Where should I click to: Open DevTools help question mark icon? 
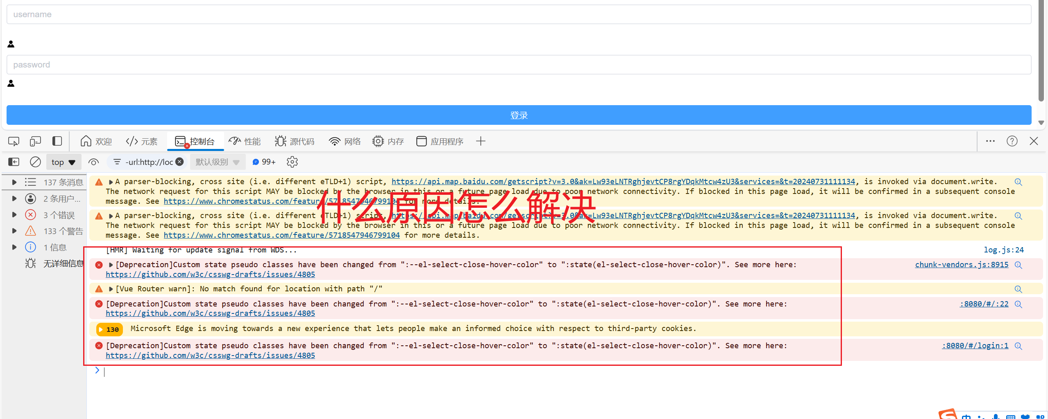(1012, 141)
